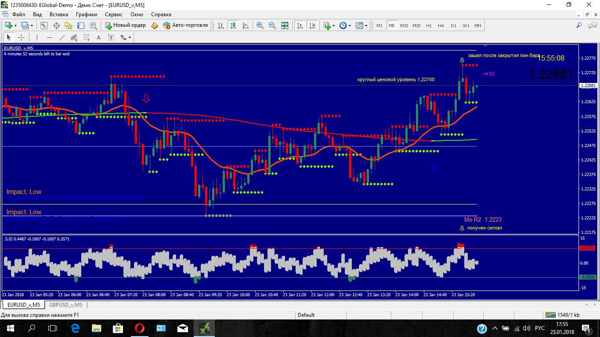Select the trendline drawing tool
The height and width of the screenshot is (337, 600).
[62, 37]
